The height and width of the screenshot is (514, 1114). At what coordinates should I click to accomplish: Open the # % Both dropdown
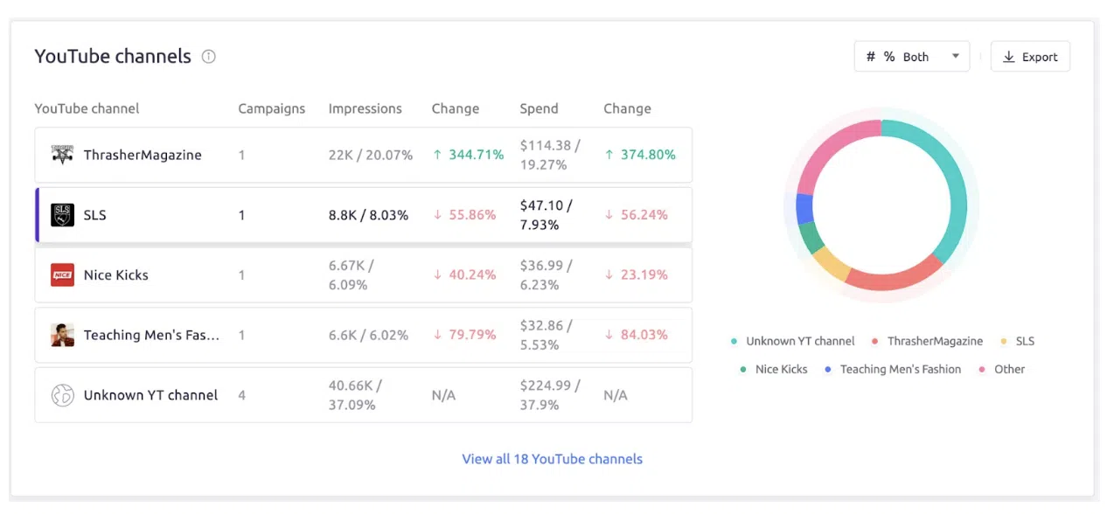(x=911, y=57)
